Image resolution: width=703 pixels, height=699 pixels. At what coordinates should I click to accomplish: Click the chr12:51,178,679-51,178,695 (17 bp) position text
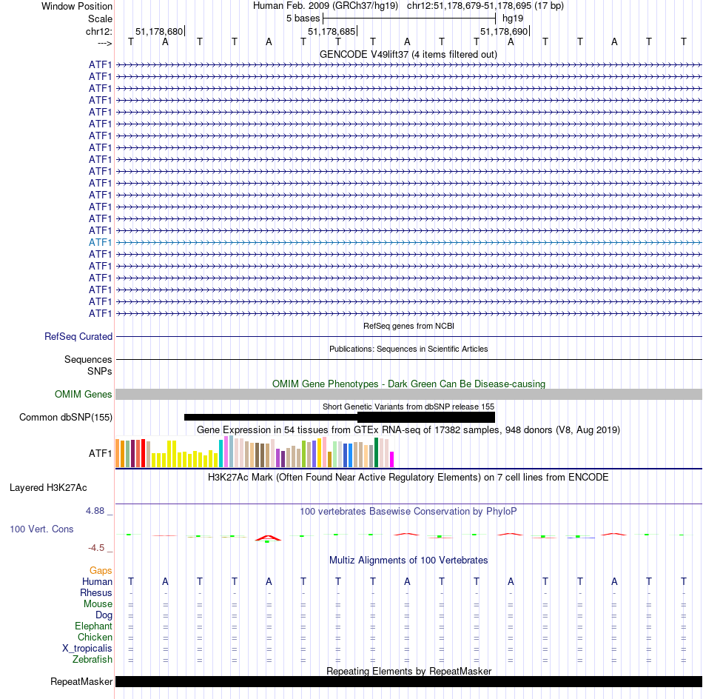(x=485, y=6)
